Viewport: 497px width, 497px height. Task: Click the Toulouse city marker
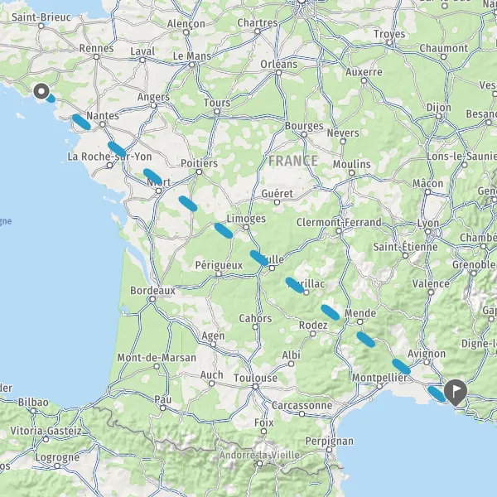point(255,386)
